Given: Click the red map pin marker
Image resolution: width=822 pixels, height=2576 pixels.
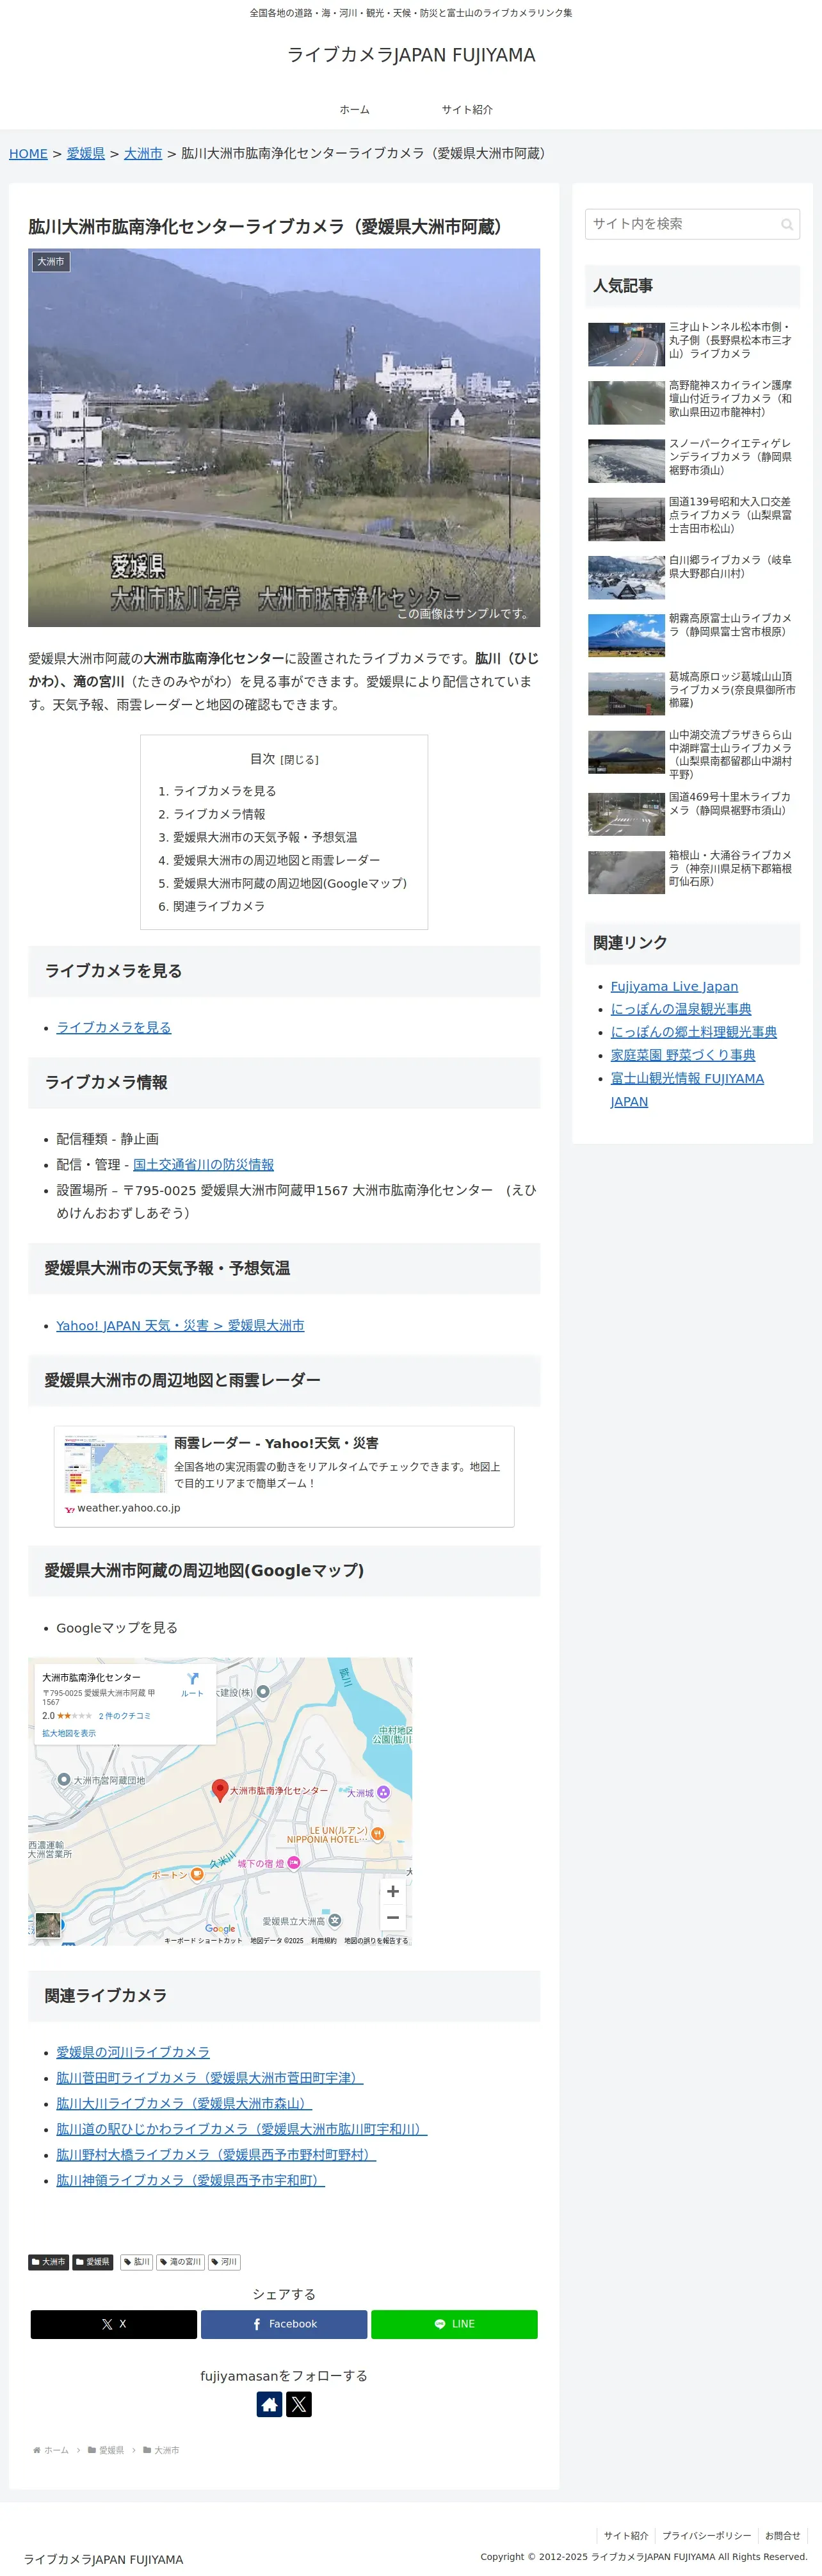Looking at the screenshot, I should (x=220, y=1790).
